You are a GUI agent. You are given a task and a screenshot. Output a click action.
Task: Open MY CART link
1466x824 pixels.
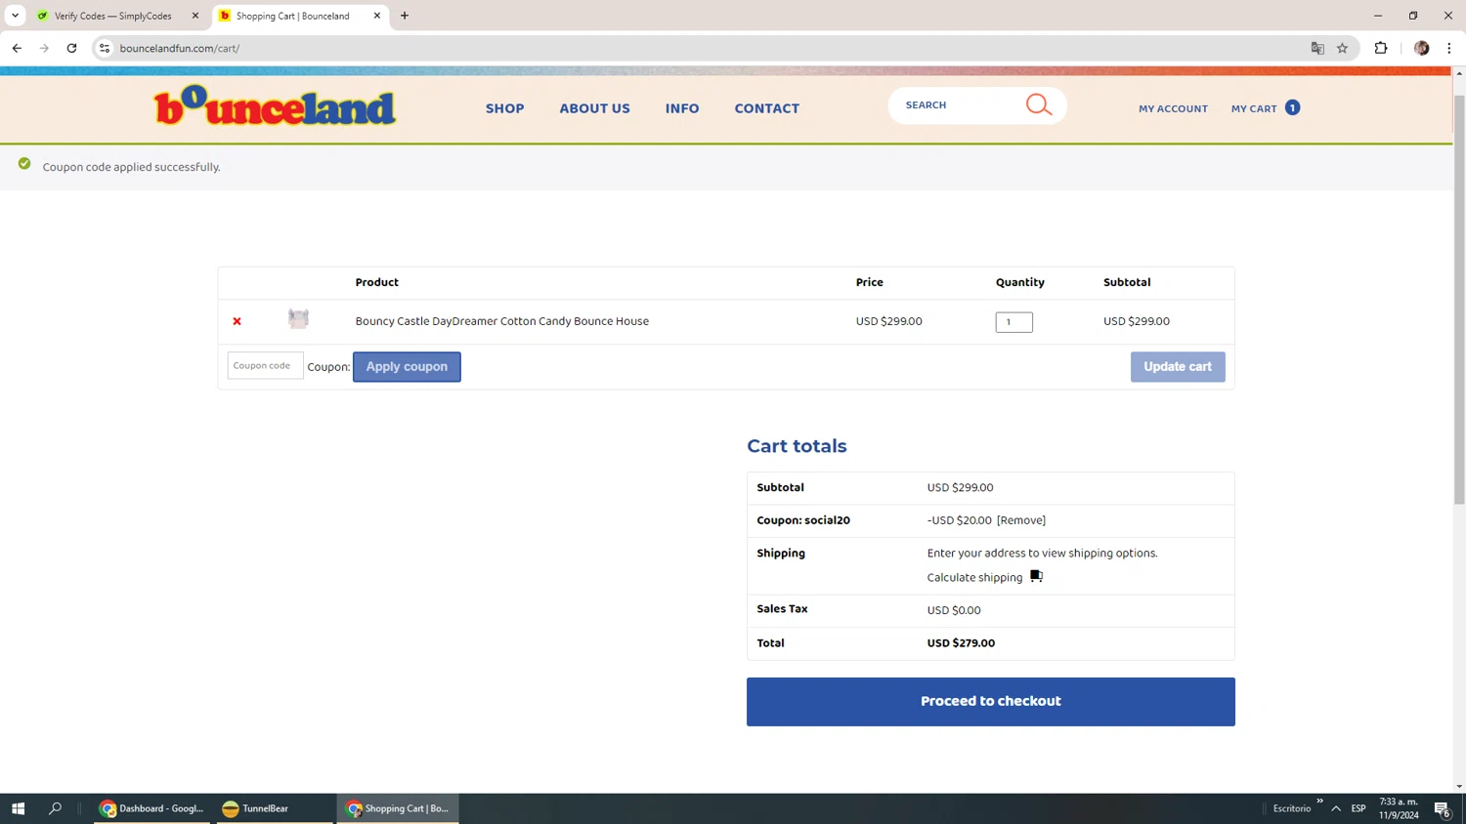coord(1254,108)
